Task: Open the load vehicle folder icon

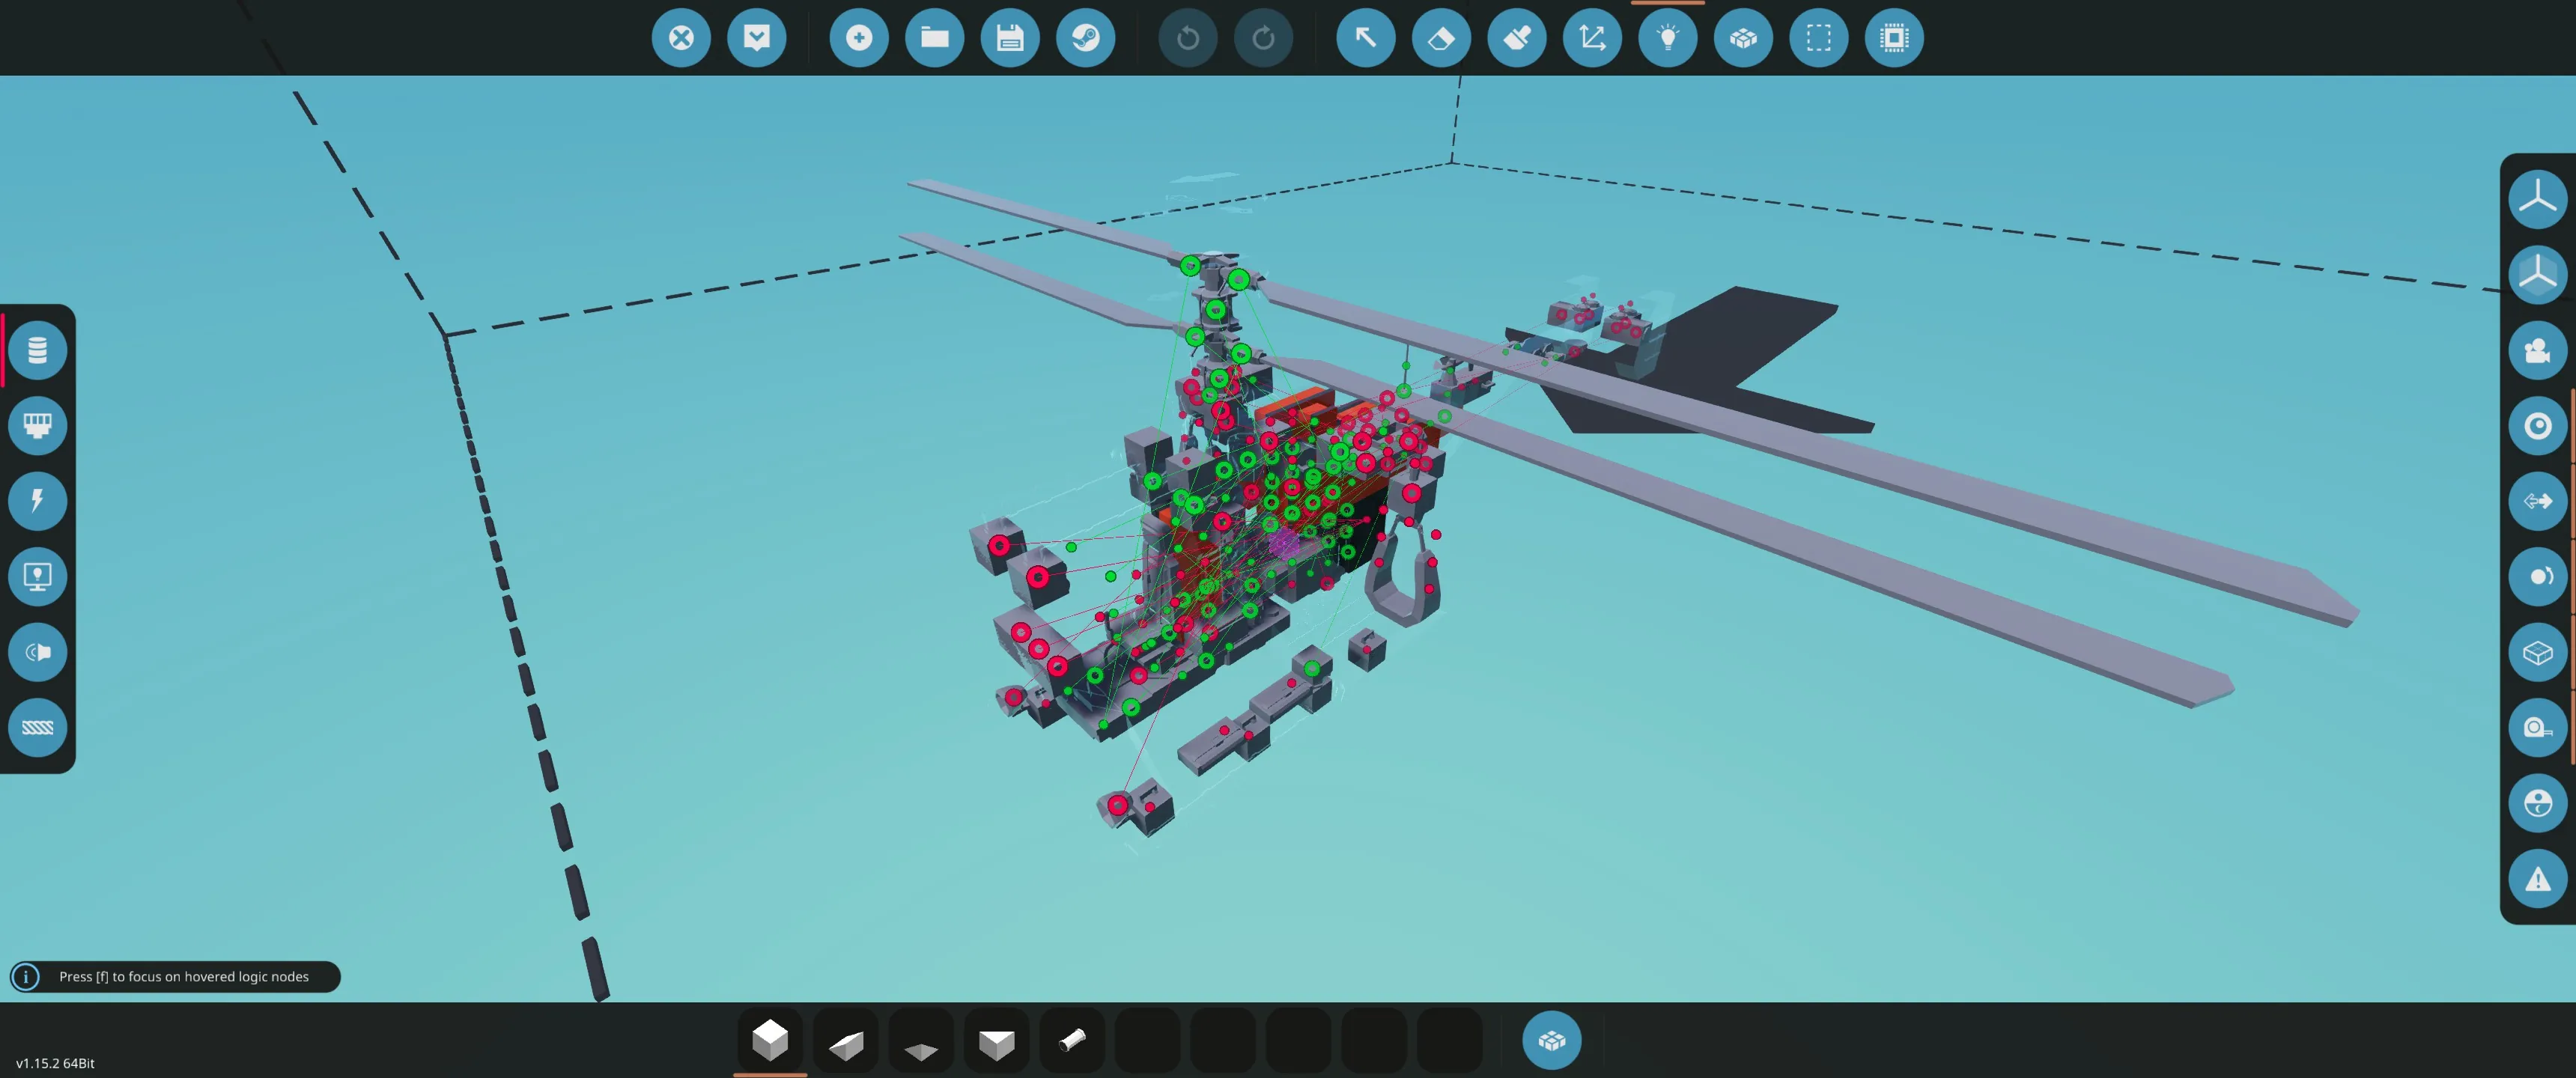Action: (934, 38)
